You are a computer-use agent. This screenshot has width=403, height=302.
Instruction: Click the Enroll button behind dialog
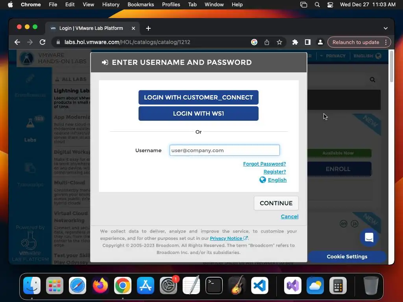pos(339,169)
